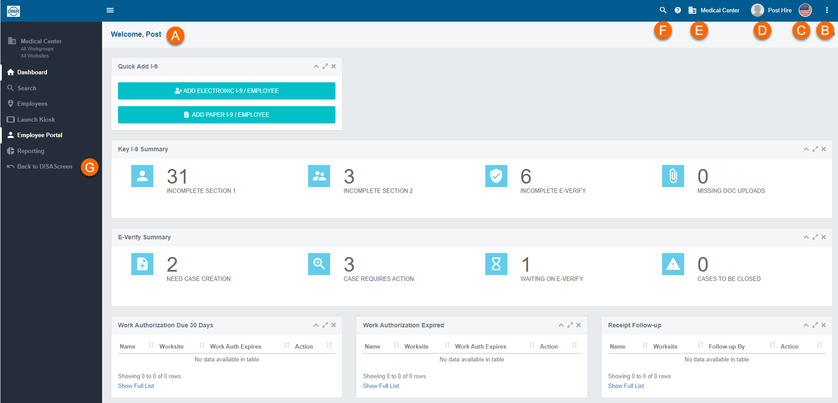
Task: Click Add Paper I-9 / Employee button
Action: tap(227, 115)
